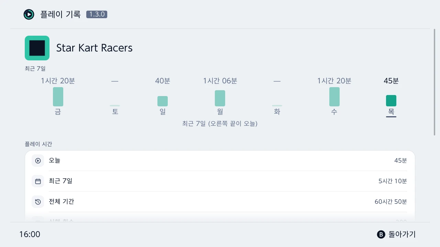This screenshot has width=440, height=247.
Task: Click the B button icon
Action: 381,234
